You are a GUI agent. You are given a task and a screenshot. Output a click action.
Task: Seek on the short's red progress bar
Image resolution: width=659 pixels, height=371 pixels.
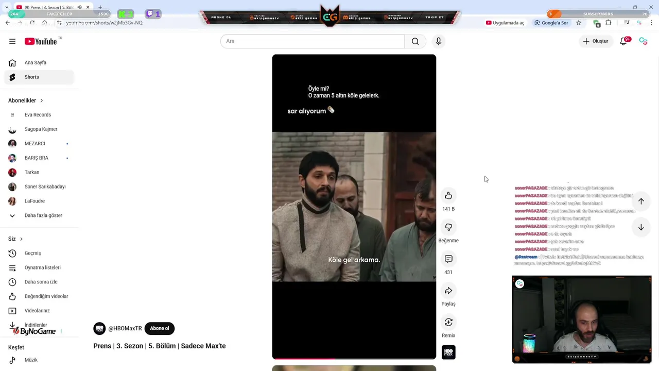[354, 358]
